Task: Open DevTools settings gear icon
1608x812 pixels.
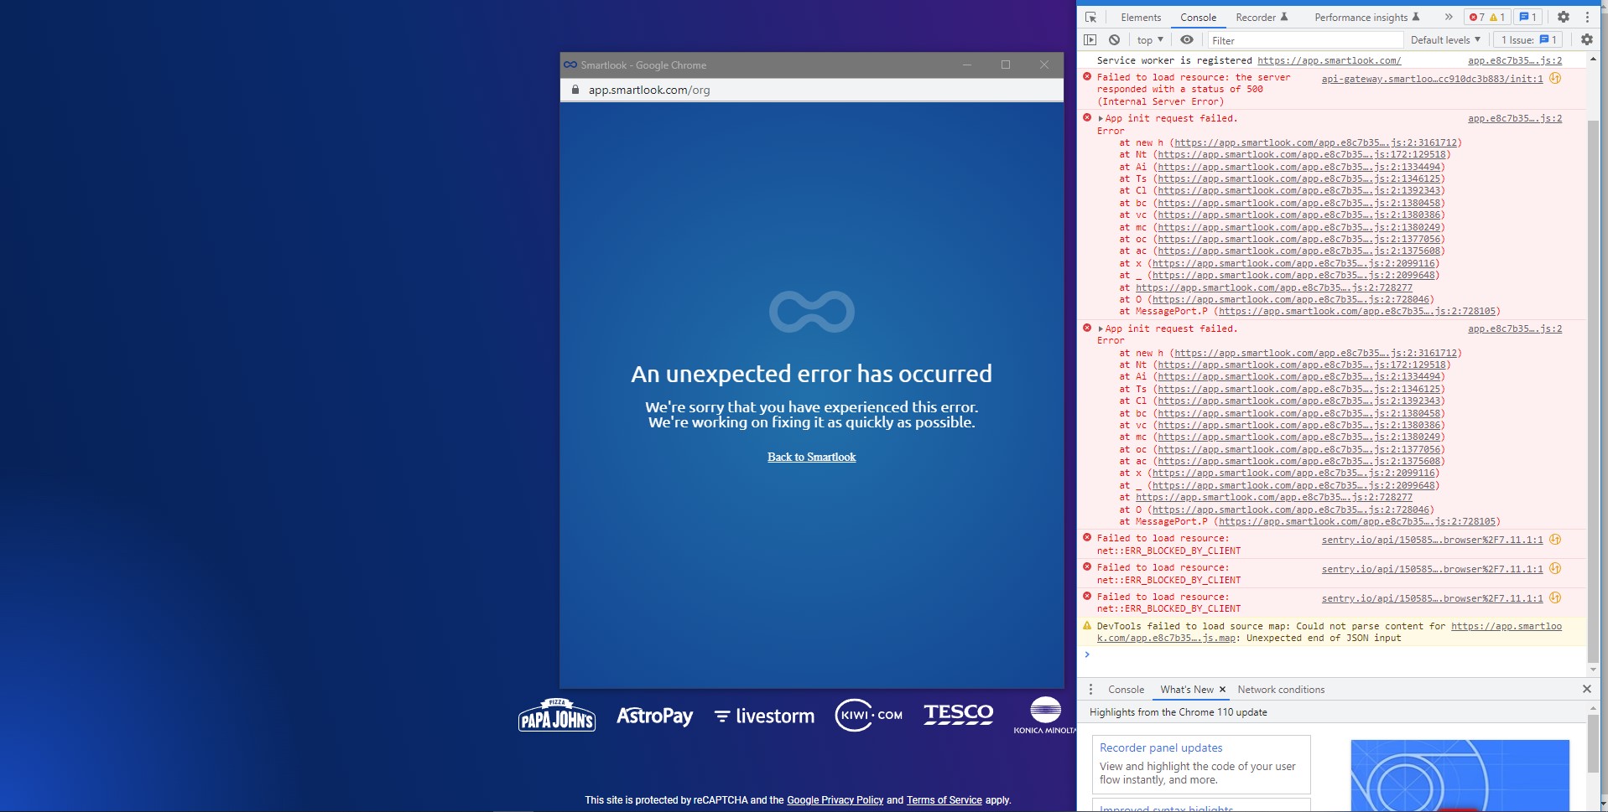Action: coord(1564,17)
